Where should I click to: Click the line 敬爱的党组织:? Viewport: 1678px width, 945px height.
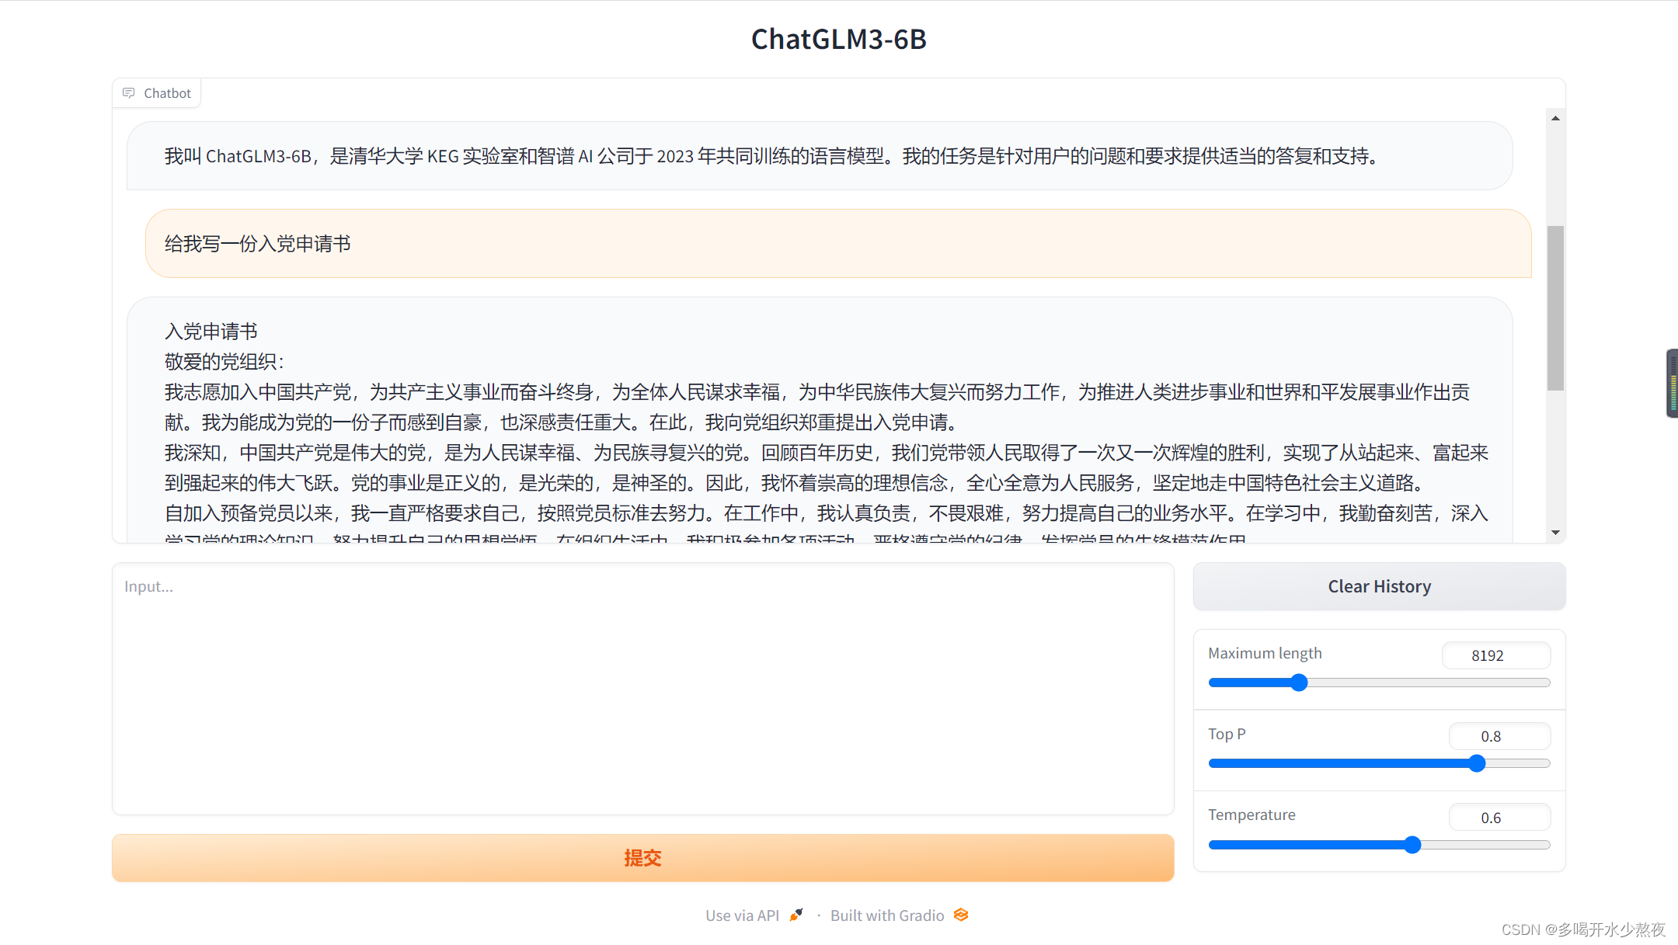(225, 362)
